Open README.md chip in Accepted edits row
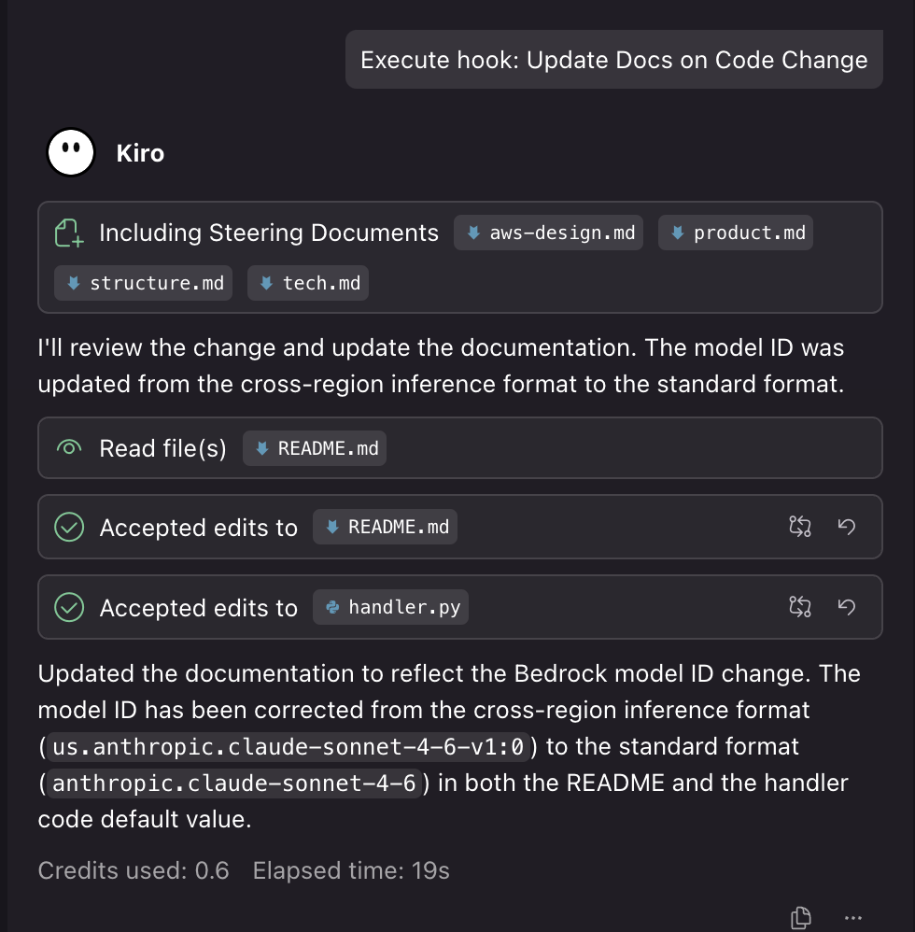 tap(385, 528)
